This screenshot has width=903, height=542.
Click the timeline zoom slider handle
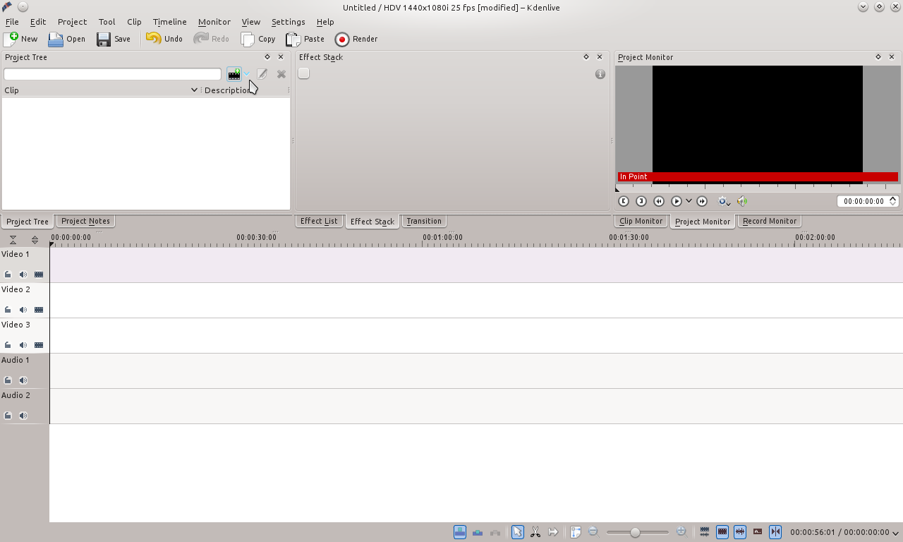(635, 532)
